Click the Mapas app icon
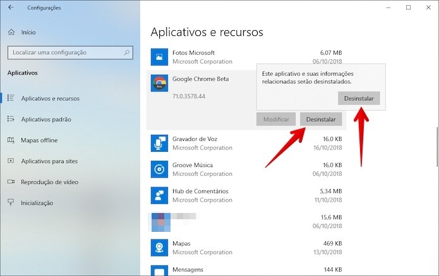 tap(159, 248)
